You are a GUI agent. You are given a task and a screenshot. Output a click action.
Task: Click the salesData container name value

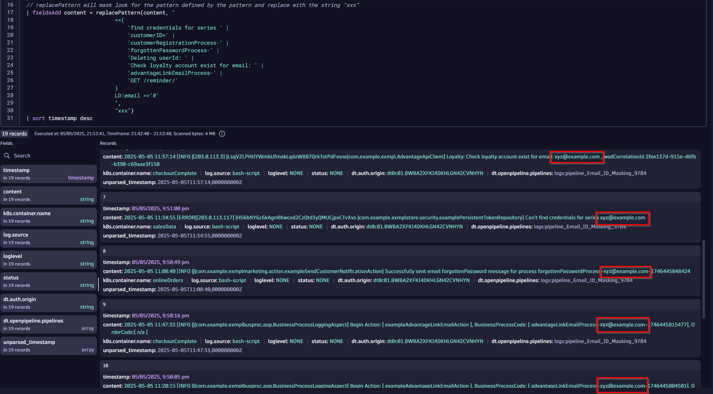click(164, 227)
